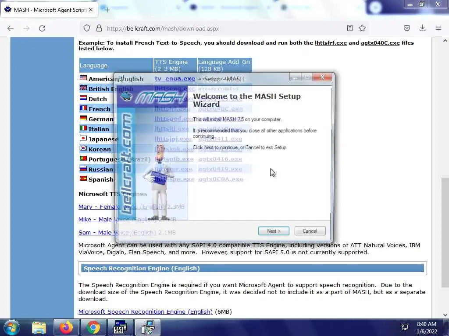Click the American English flag icon
This screenshot has height=336, width=449.
click(x=83, y=78)
